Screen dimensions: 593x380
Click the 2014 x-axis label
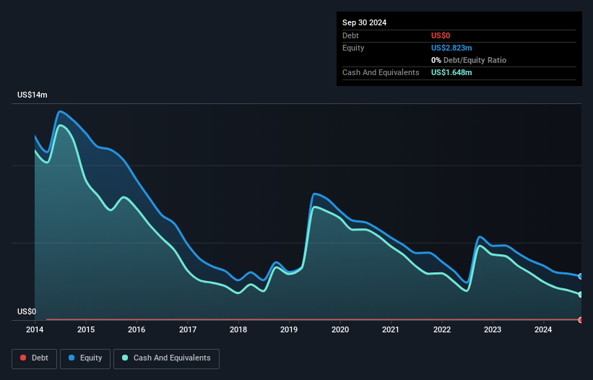pyautogui.click(x=35, y=329)
